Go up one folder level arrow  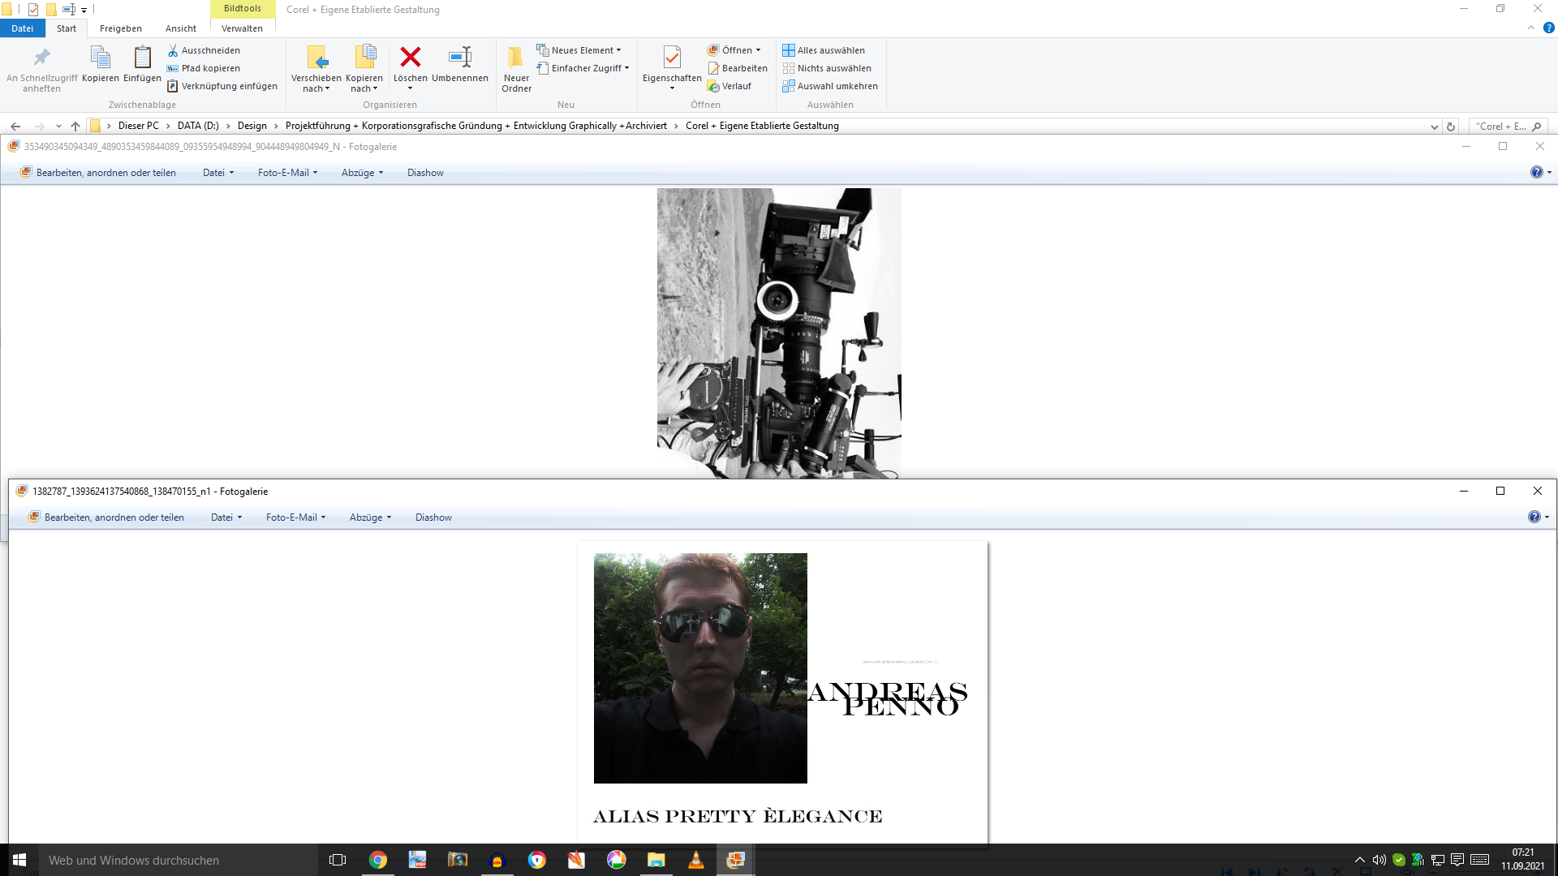(x=75, y=126)
